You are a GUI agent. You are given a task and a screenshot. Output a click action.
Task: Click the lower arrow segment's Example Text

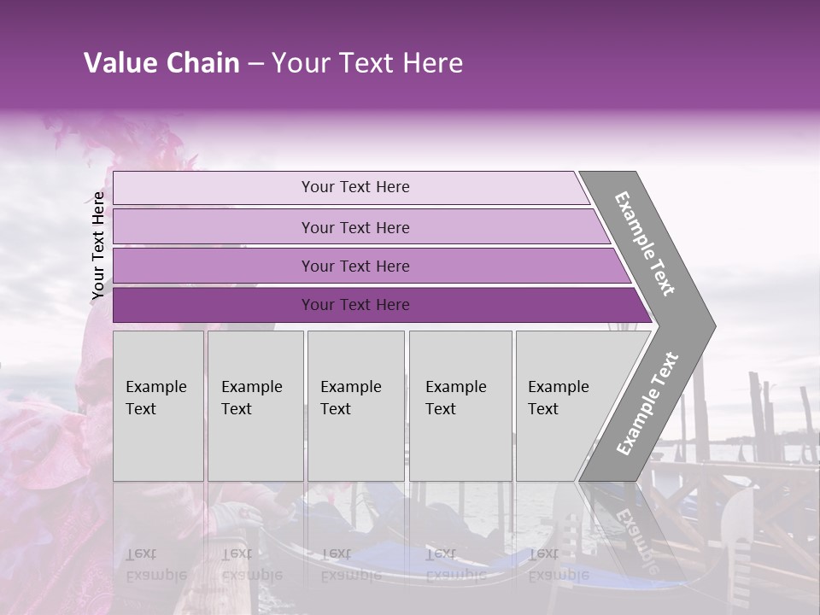647,403
